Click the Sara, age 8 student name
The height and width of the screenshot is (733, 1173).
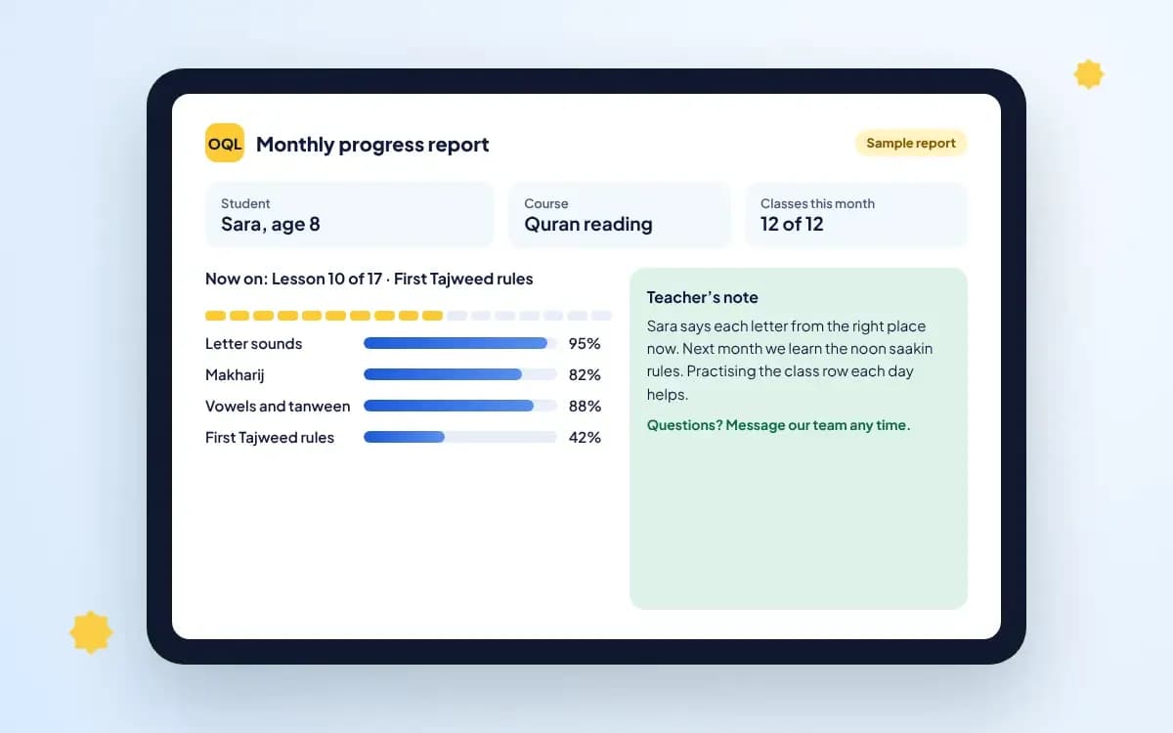[x=271, y=225]
